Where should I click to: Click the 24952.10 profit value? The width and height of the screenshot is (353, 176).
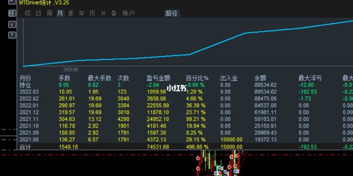point(158,119)
